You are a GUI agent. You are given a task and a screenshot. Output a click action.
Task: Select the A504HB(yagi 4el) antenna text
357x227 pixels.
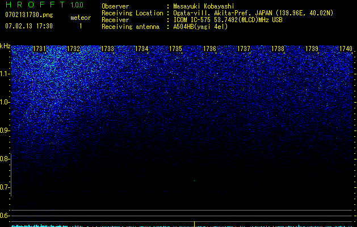(x=200, y=27)
